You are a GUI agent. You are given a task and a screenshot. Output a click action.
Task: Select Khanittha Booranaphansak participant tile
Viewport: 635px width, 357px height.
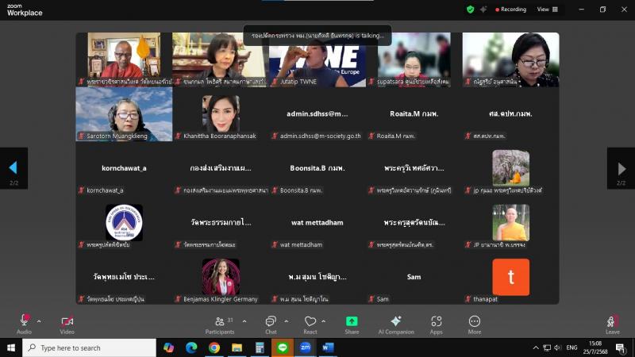click(221, 114)
